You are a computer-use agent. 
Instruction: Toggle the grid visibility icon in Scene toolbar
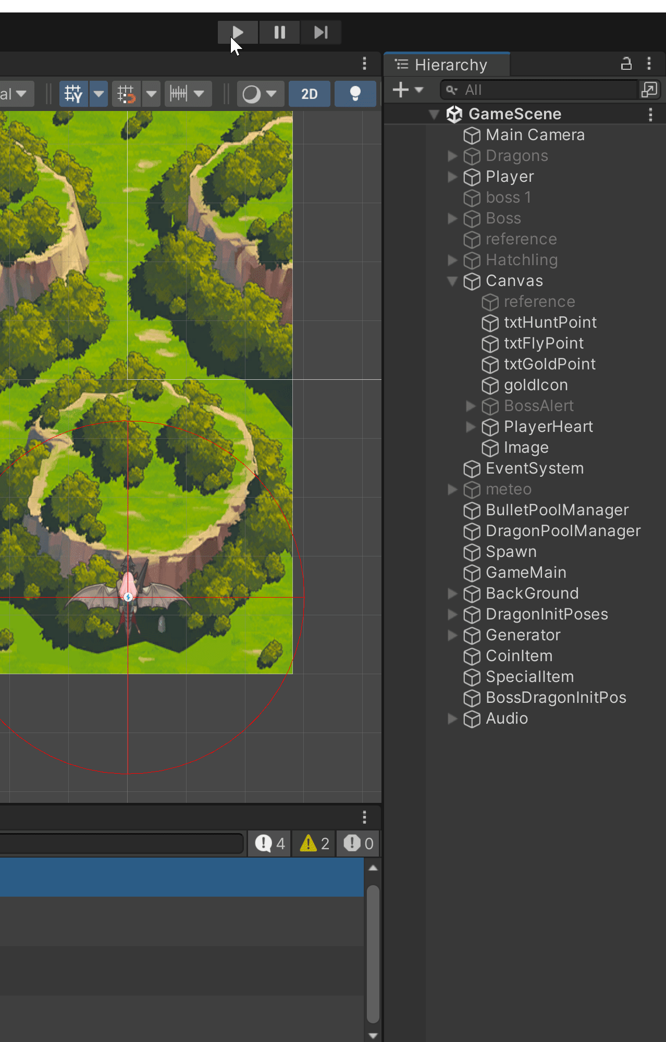pos(73,94)
